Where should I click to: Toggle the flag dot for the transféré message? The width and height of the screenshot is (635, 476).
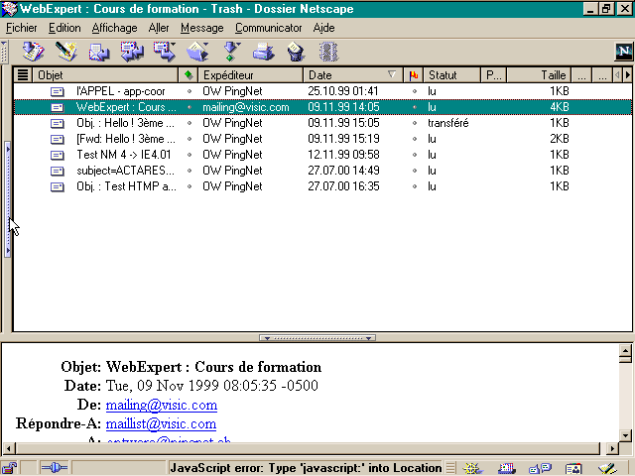pyautogui.click(x=415, y=123)
